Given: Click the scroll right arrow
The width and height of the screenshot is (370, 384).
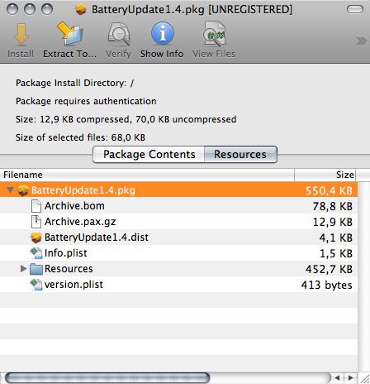Looking at the screenshot, I should pos(350,377).
